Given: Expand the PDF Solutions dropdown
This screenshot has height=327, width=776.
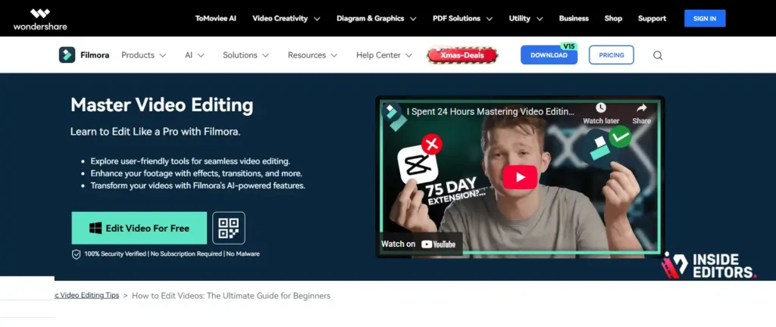Looking at the screenshot, I should tap(462, 18).
